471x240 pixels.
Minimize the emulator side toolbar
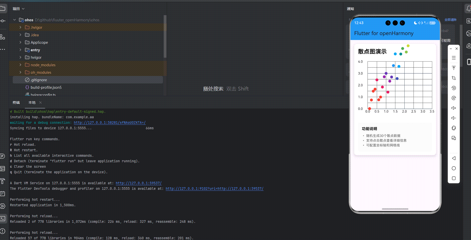tap(451, 49)
